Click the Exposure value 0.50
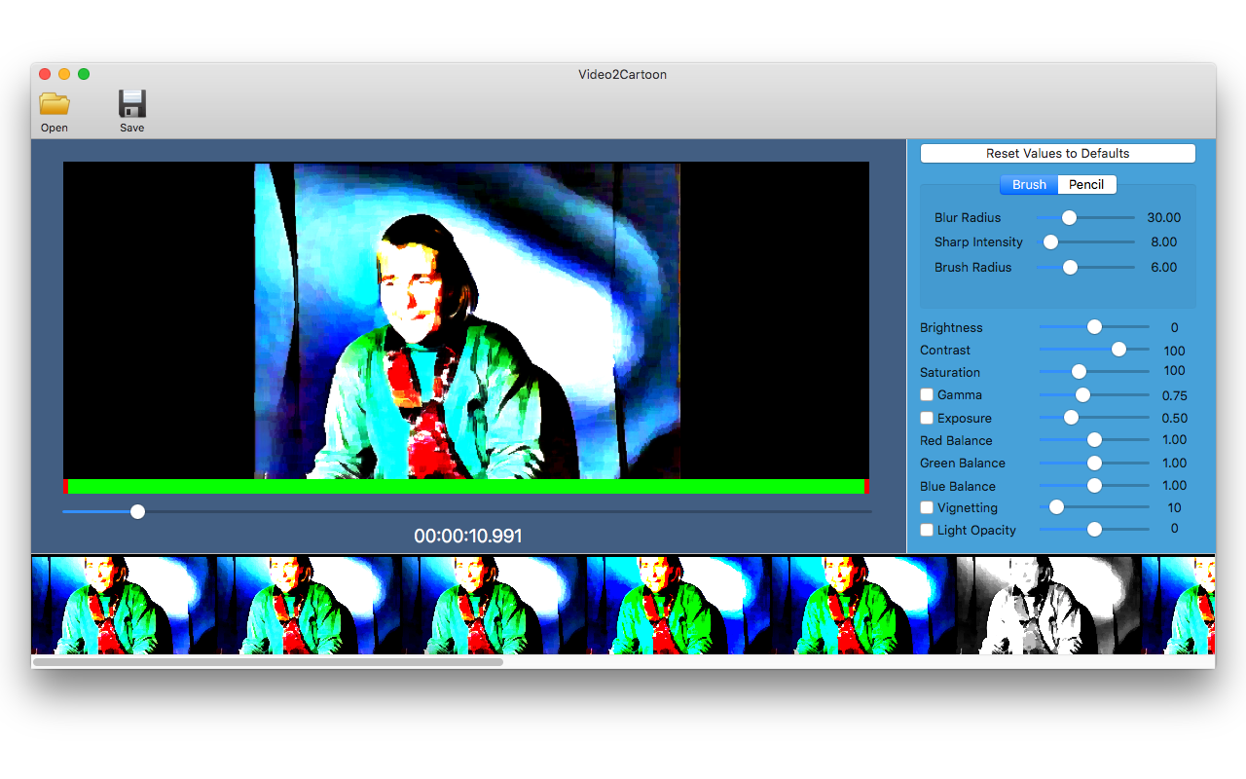The image size is (1246, 779). (1174, 419)
